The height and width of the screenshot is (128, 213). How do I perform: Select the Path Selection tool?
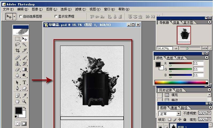17,82
